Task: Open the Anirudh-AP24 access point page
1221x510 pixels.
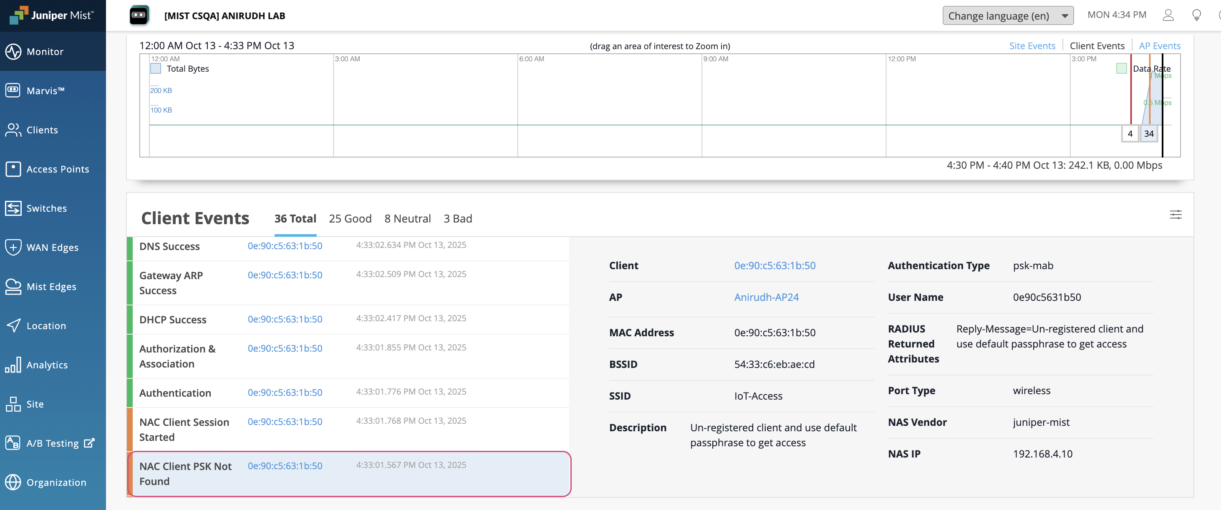Action: click(767, 297)
